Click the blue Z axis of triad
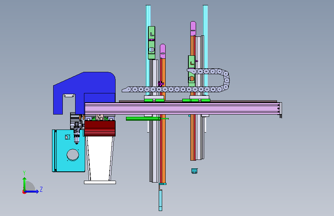334x216 pixels. click(x=32, y=191)
